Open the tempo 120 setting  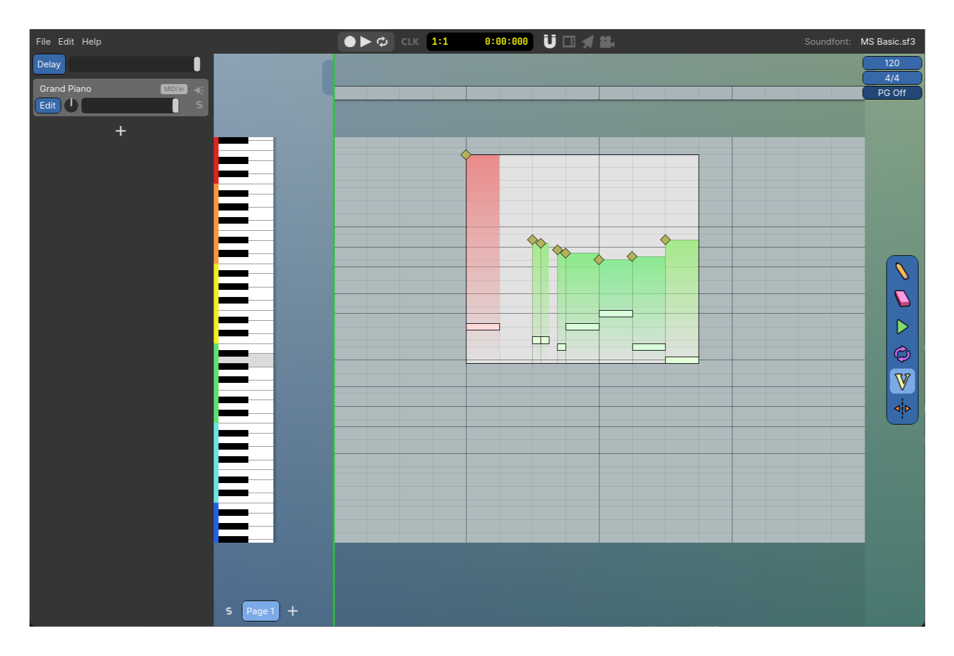(891, 63)
